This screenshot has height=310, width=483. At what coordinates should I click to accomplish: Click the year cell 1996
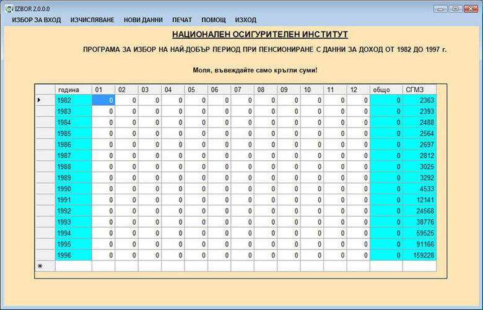click(74, 255)
